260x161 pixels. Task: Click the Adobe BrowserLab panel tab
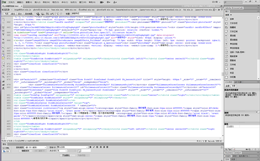pos(234,8)
